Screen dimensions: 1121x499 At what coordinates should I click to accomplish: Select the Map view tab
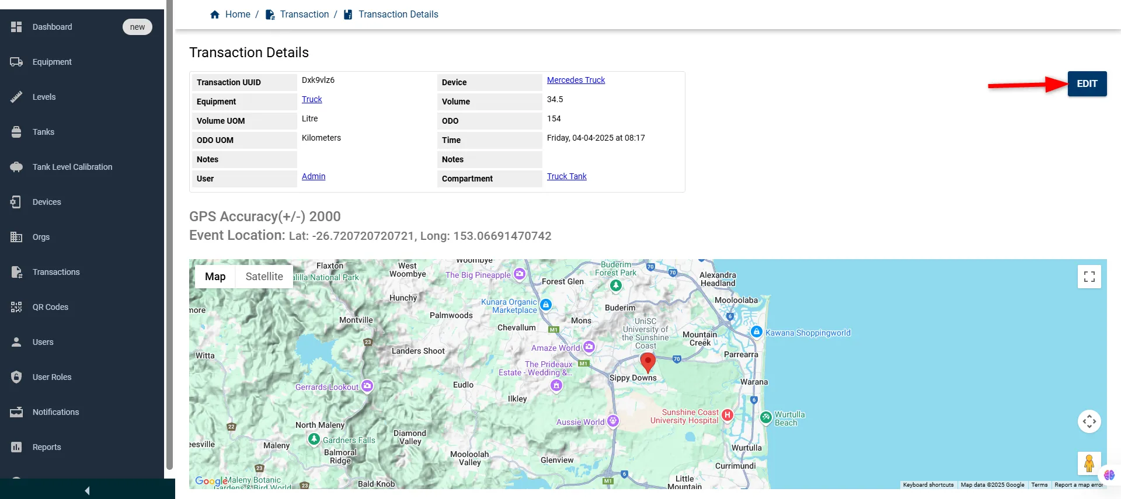coord(215,277)
